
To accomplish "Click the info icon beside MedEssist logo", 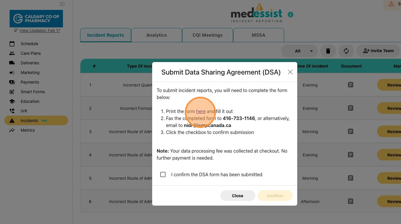I will coord(291,15).
